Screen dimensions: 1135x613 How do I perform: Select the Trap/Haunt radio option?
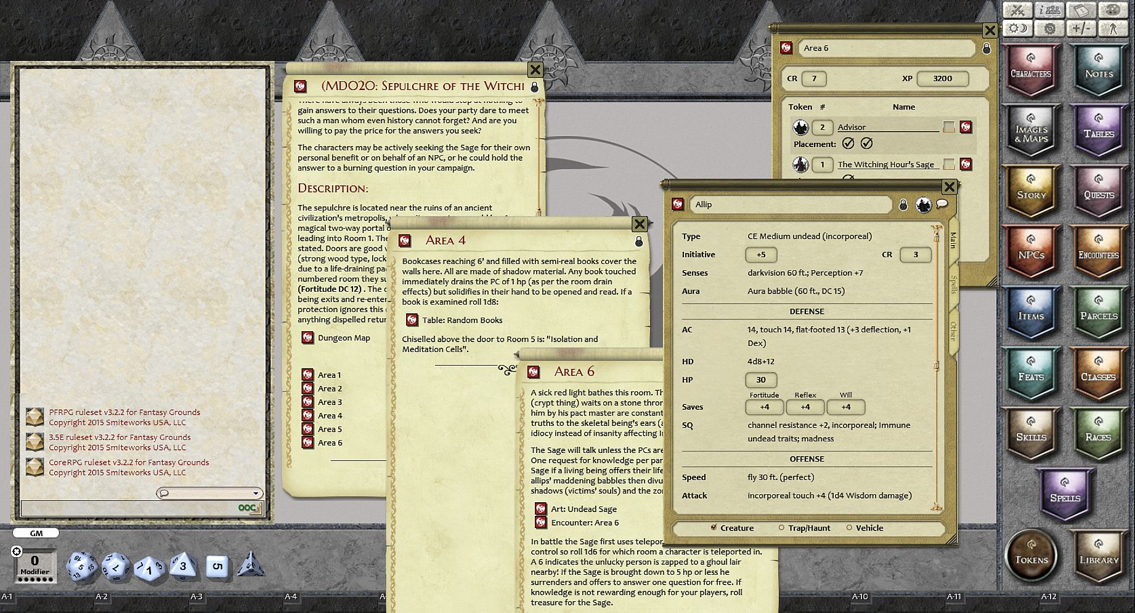(781, 527)
